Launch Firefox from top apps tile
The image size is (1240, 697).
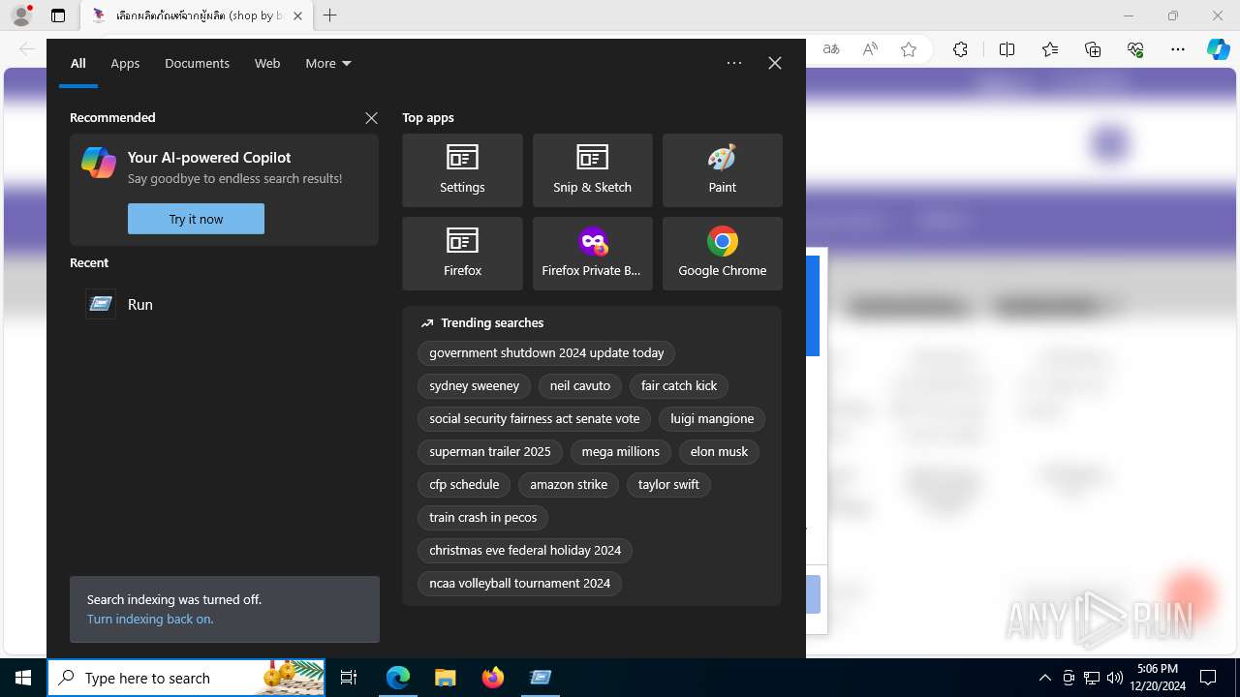(462, 254)
